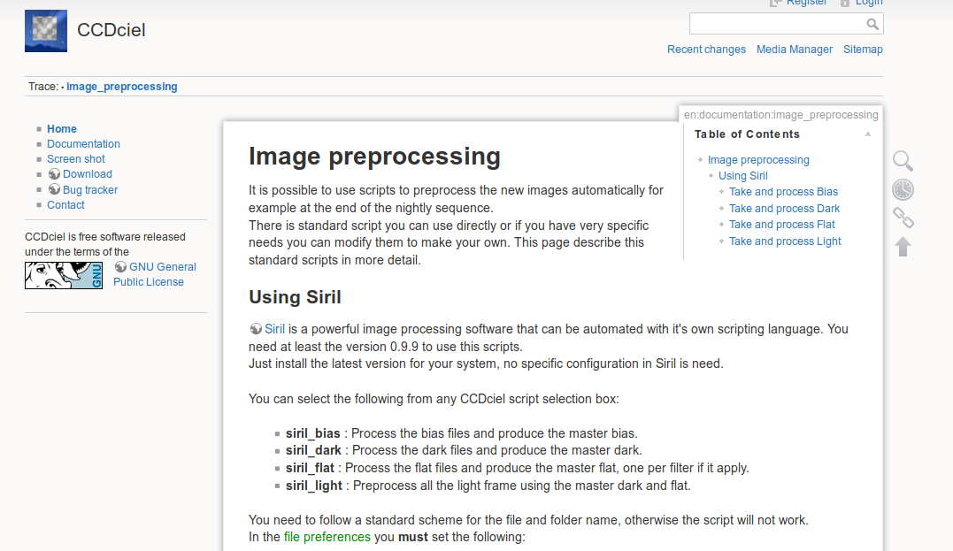Click the CCDciel site title
The image size is (953, 551).
pos(111,30)
